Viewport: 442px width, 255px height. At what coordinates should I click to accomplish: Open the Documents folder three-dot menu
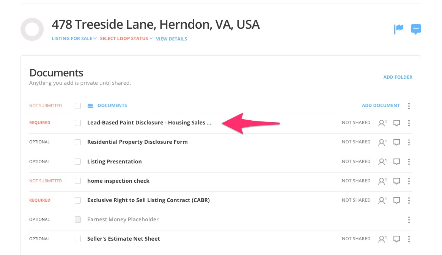click(409, 106)
